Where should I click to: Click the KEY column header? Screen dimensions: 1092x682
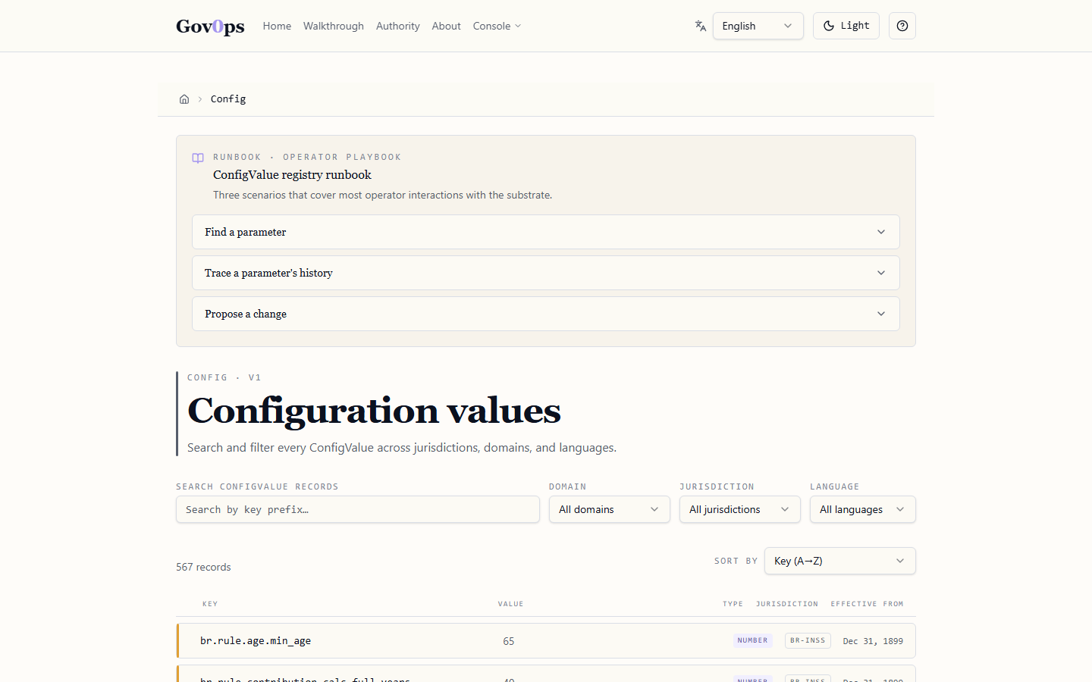pos(210,604)
